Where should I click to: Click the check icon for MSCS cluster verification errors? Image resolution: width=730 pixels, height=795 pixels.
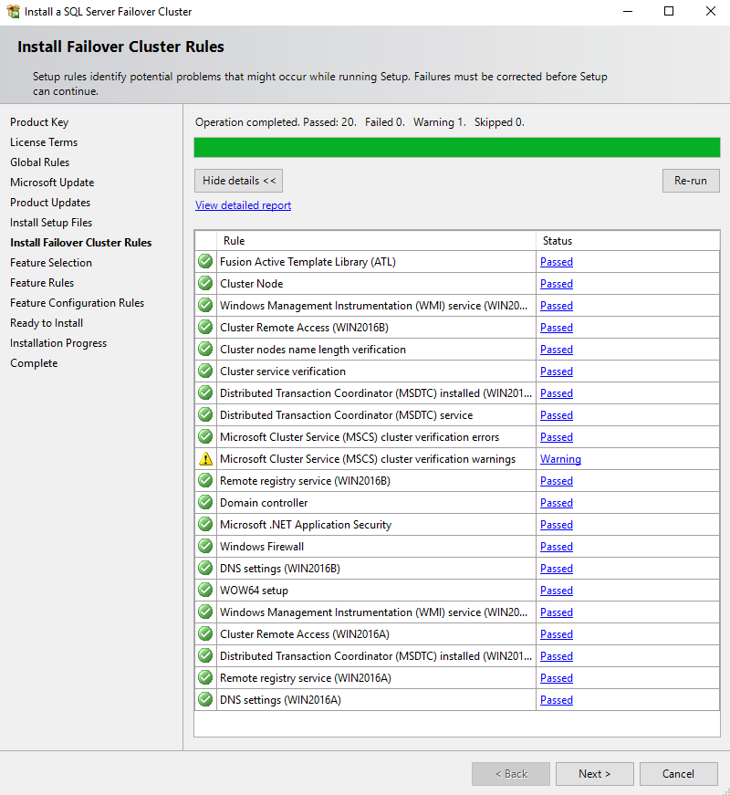205,436
